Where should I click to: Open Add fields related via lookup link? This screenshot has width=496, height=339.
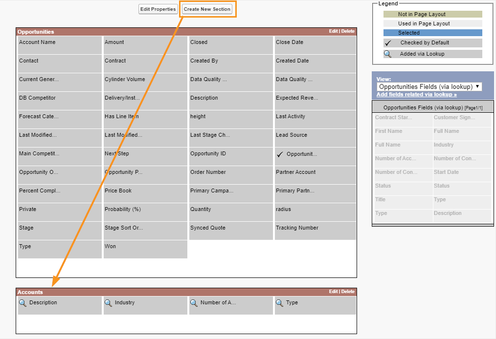point(416,94)
